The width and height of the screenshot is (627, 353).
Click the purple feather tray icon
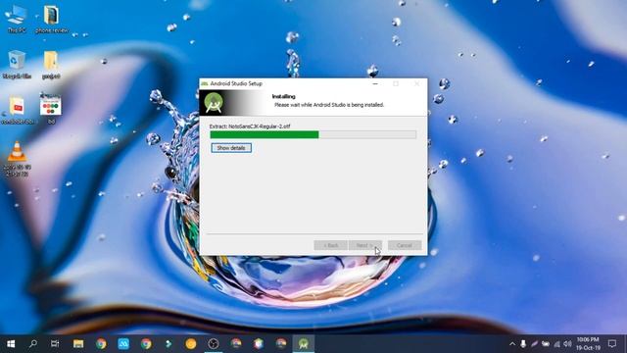(534, 344)
